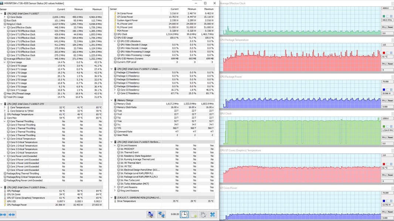
Task: Click Fit y in Average Effective Clock graph
Action: tap(384, 27)
